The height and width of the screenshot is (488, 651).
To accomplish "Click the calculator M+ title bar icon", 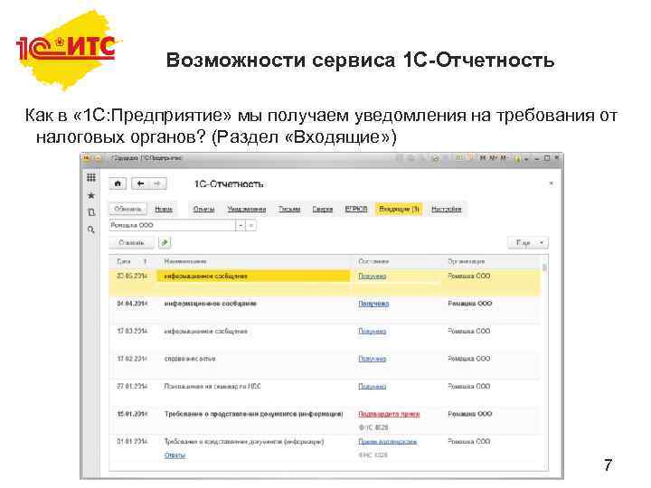I will (493, 158).
